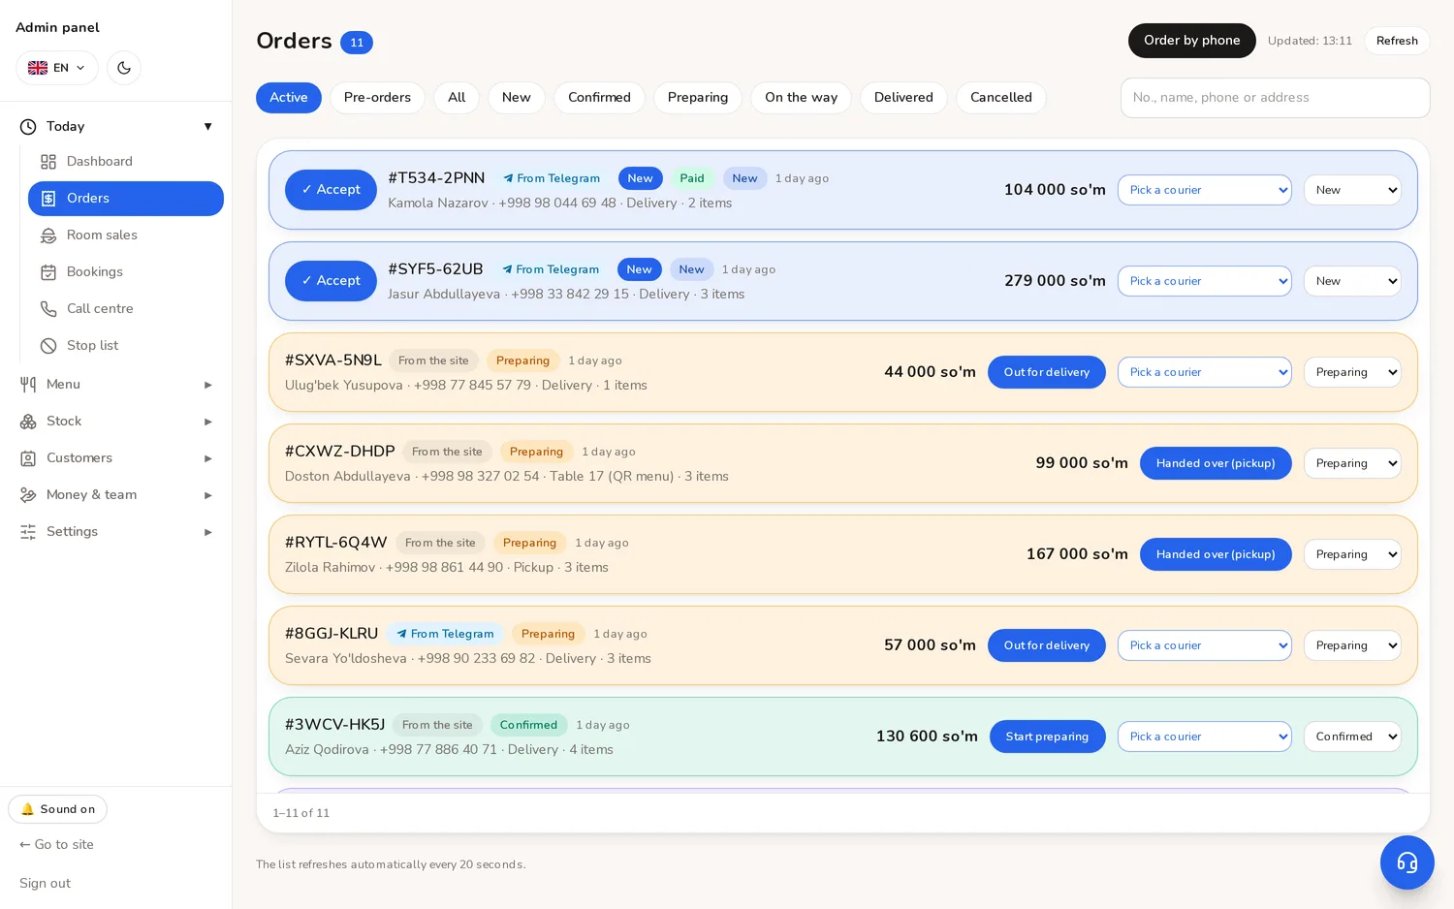
Task: Show All orders tab
Action: 457,98
